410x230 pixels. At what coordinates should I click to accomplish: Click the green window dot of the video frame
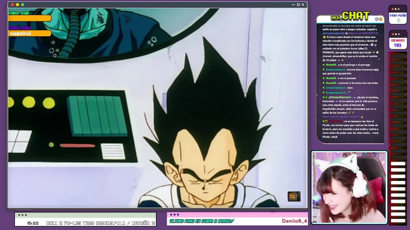coord(23,4)
